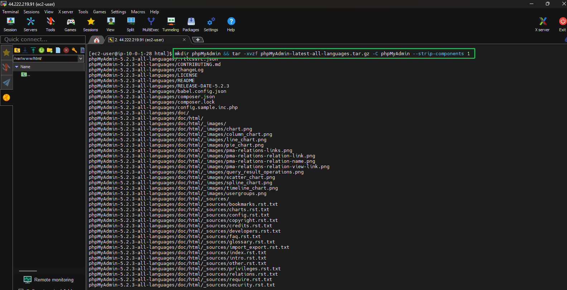Click the security.rst.txt output line
Screen dimensions: 567x290
tap(182, 285)
